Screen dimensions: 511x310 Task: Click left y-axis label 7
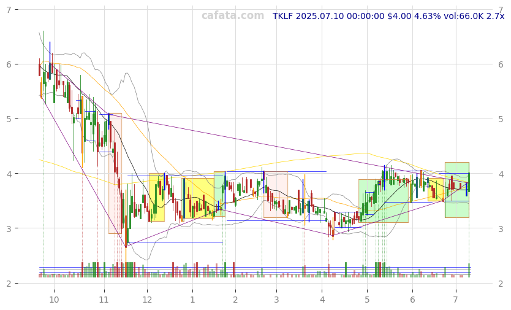click(x=9, y=10)
